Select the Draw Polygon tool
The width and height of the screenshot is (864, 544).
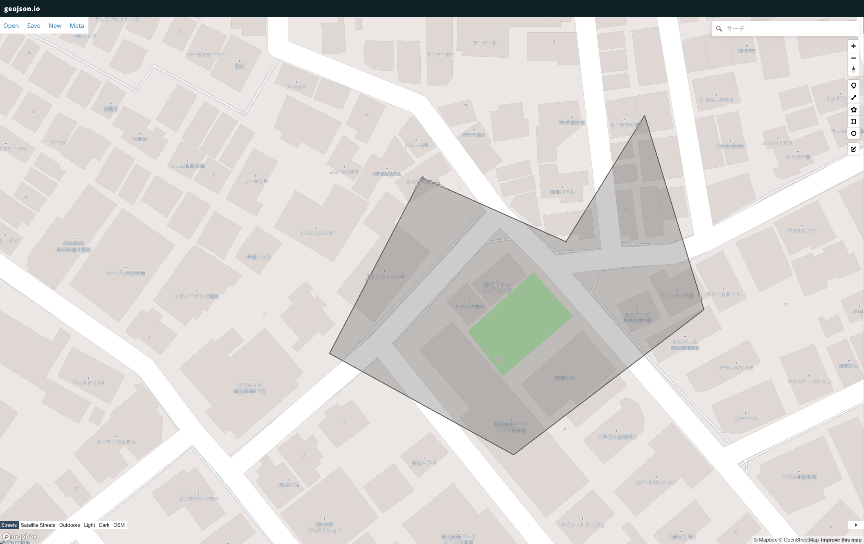(x=853, y=110)
